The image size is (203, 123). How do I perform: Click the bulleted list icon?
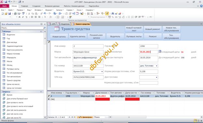[x=129, y=17]
